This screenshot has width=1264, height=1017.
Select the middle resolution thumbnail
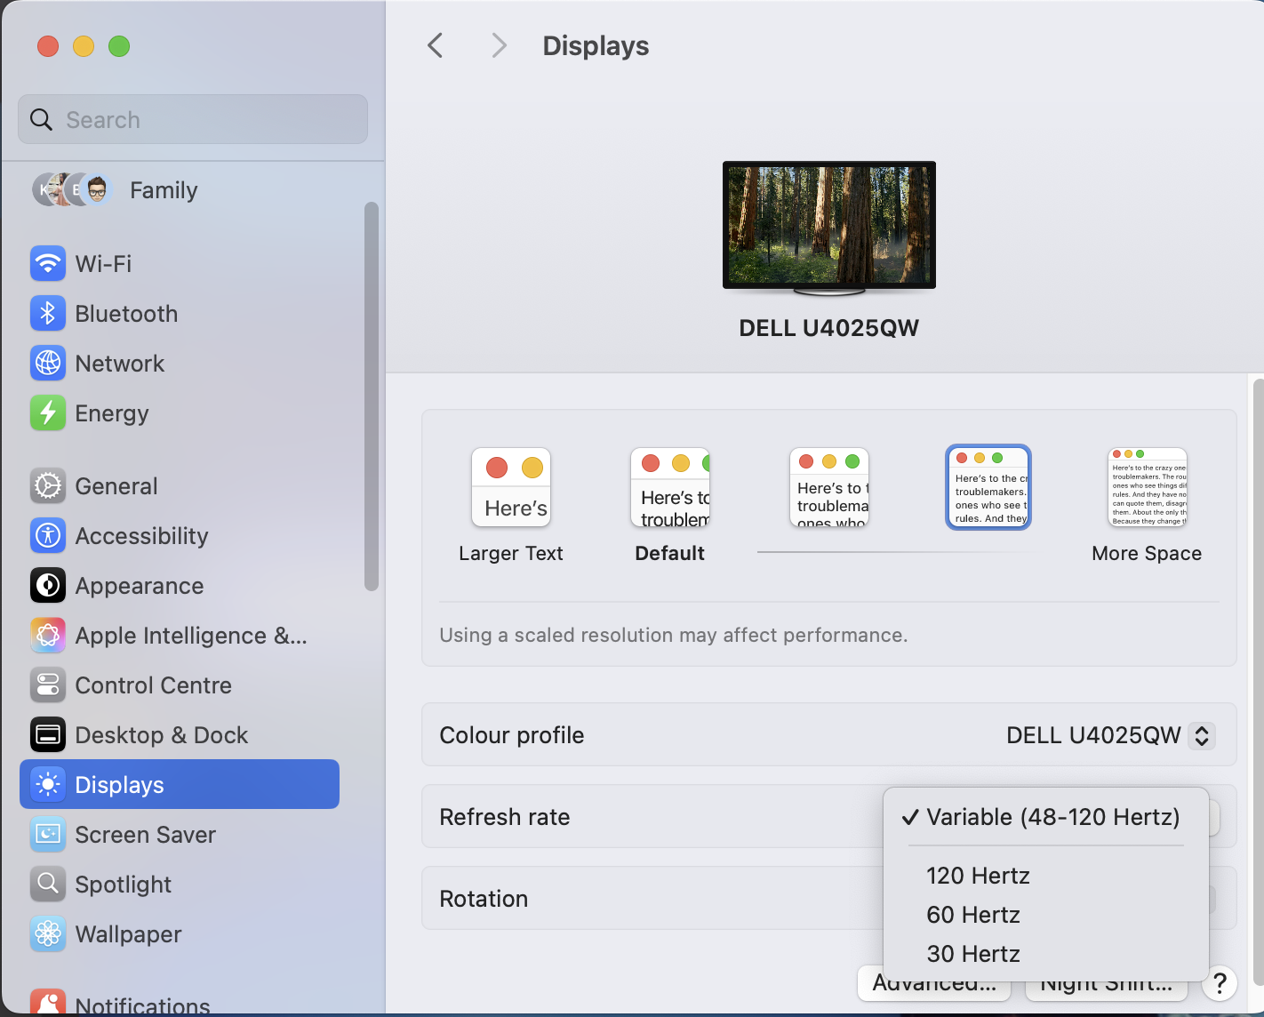(829, 487)
